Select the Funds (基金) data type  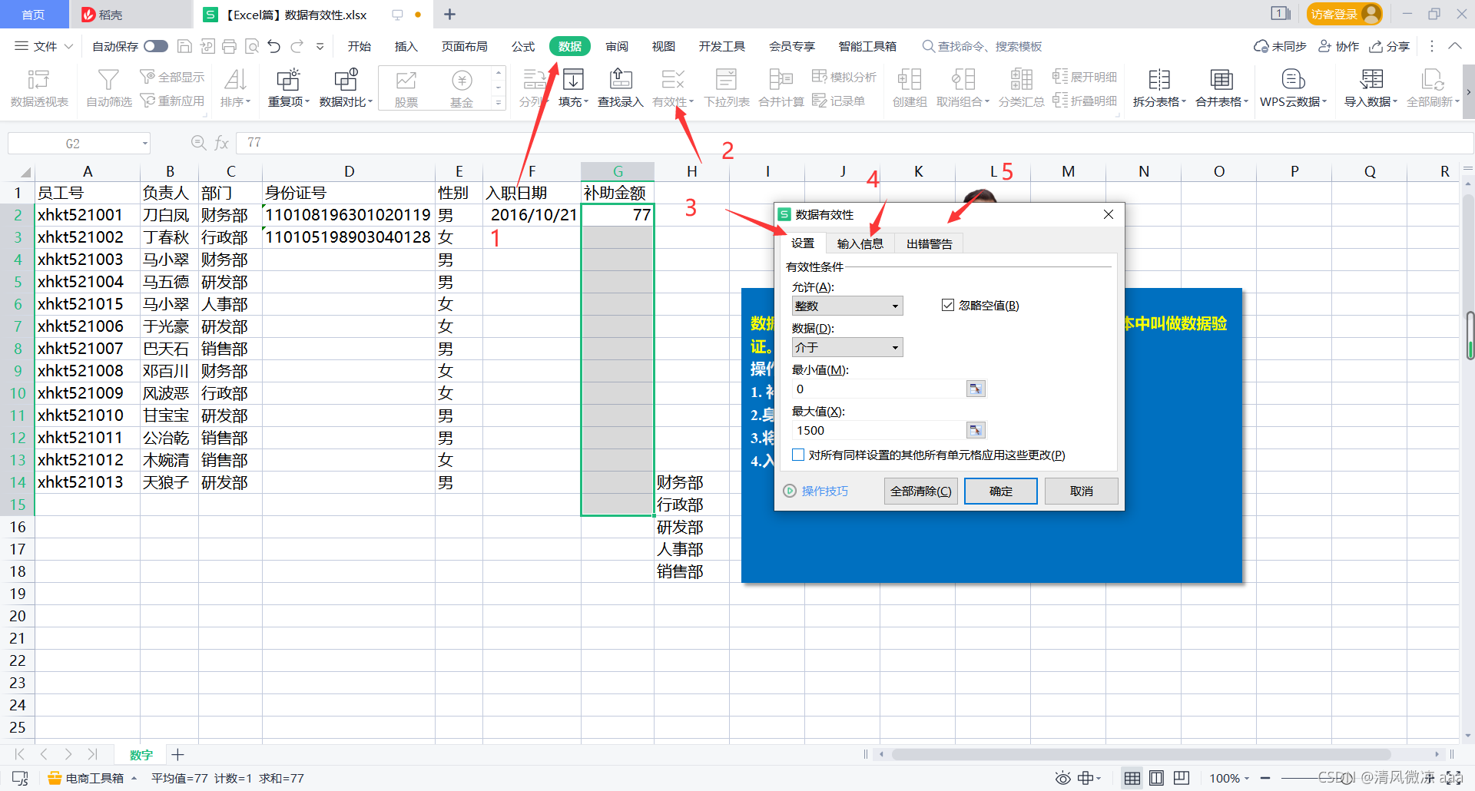[462, 88]
